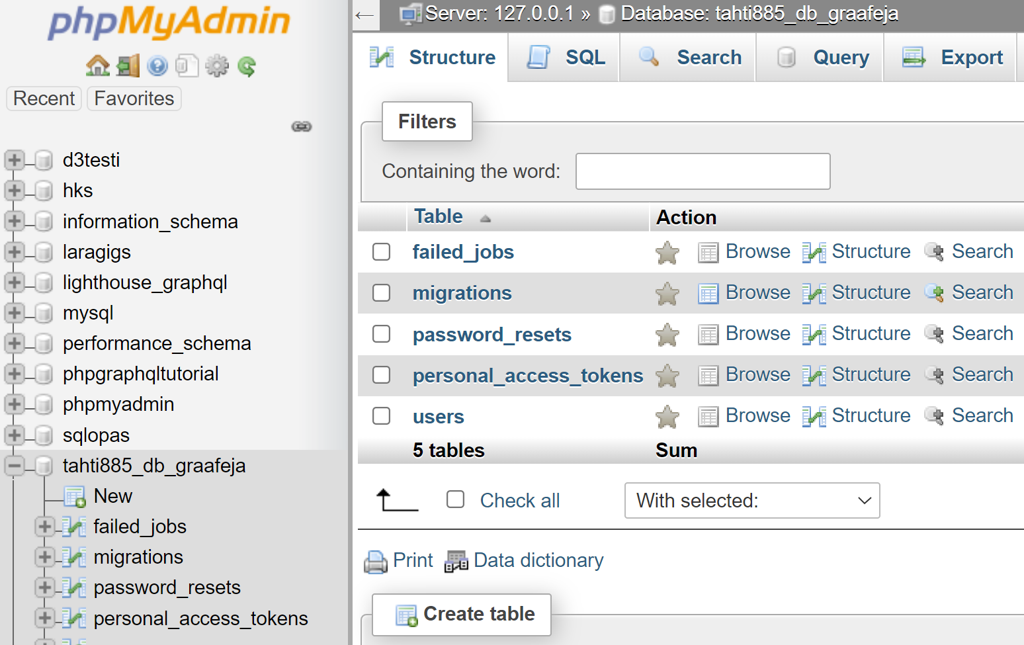
Task: Click New under tahti885_db_graafeja tree
Action: pyautogui.click(x=113, y=496)
